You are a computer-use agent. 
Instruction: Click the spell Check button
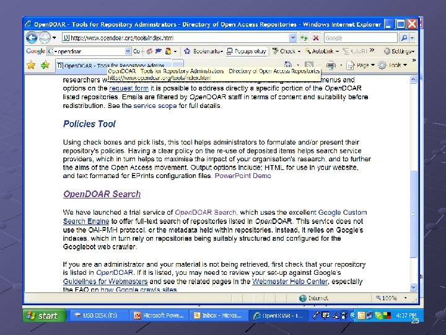(284, 51)
